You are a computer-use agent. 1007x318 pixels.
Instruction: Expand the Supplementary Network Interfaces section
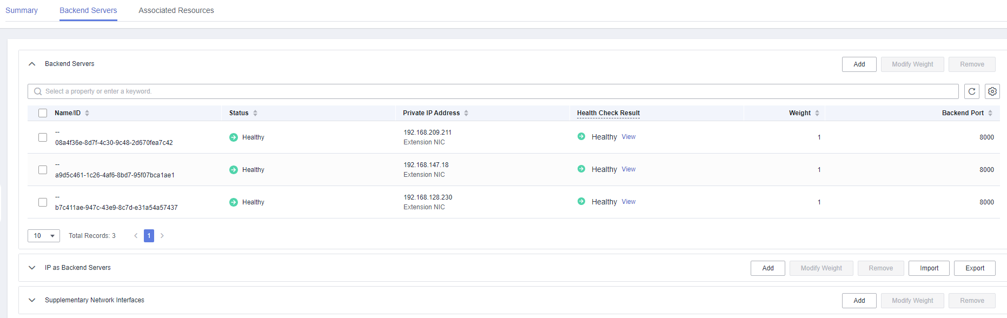tap(32, 300)
